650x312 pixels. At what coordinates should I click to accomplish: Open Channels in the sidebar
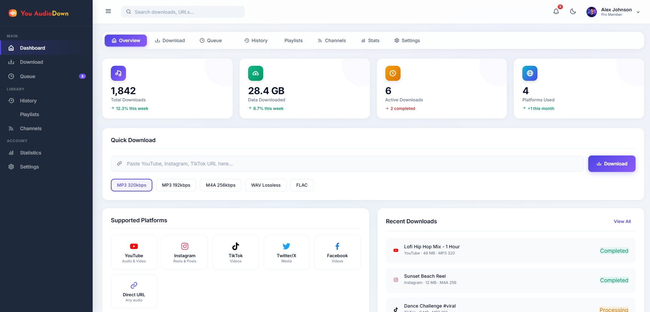pos(46,128)
